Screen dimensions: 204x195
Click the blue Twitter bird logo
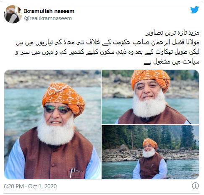click(x=194, y=10)
